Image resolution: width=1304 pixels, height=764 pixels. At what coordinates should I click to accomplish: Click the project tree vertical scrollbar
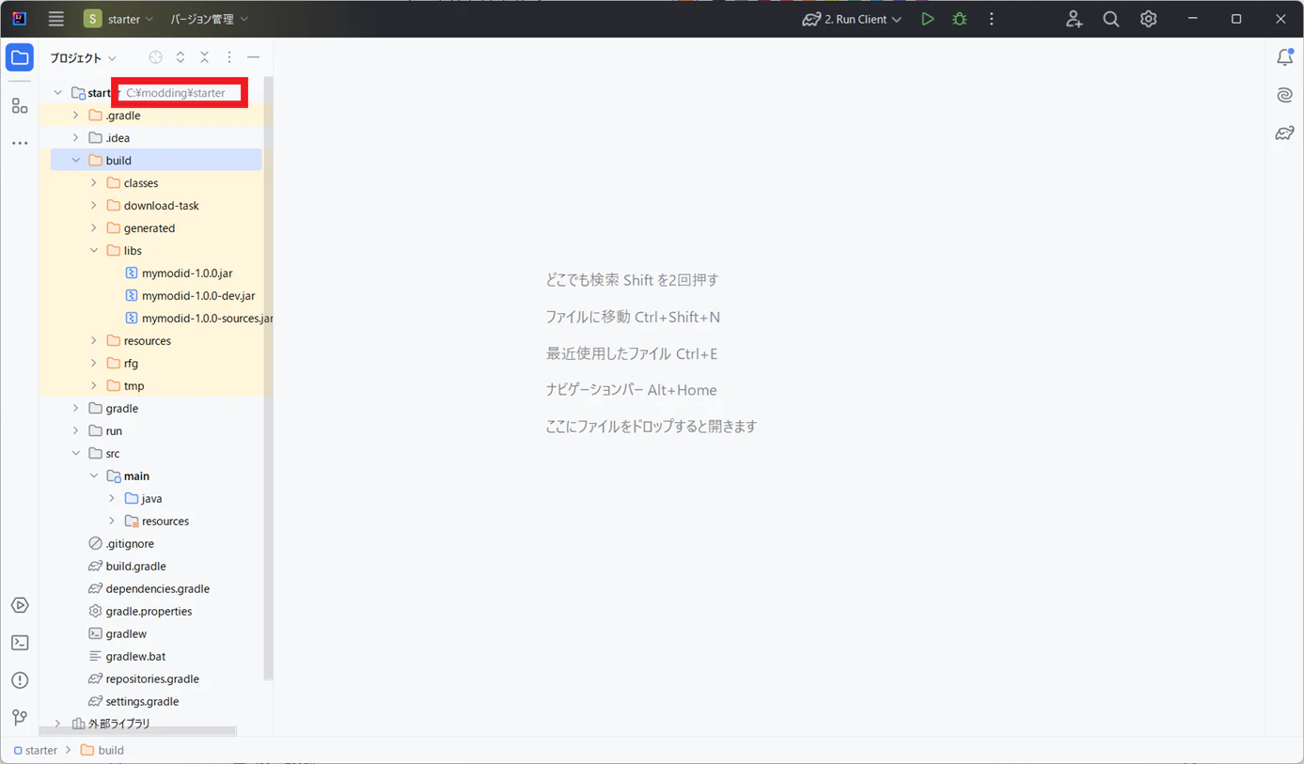(x=268, y=379)
